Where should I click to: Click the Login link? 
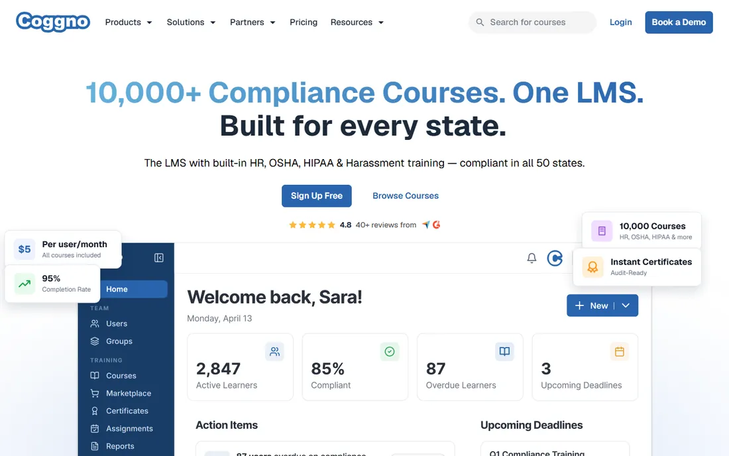621,23
